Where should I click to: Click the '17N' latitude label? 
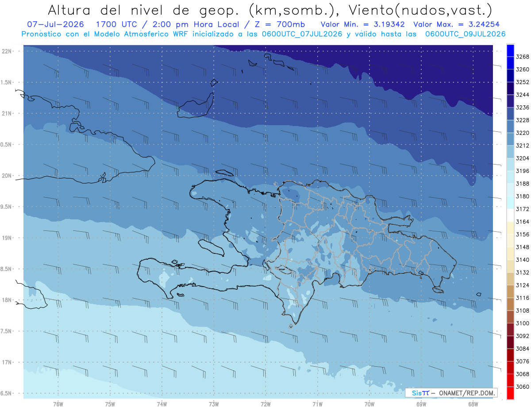8,362
